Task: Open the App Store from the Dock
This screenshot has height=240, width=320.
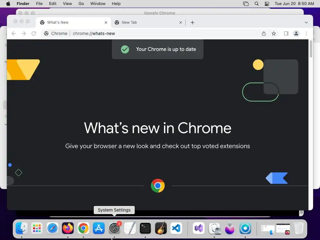Action: [99, 228]
